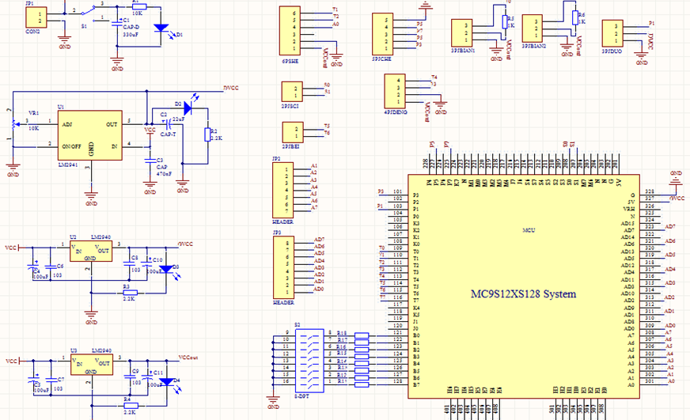Select the 4PJDENG four-pin connector
690x420 pixels.
click(395, 91)
